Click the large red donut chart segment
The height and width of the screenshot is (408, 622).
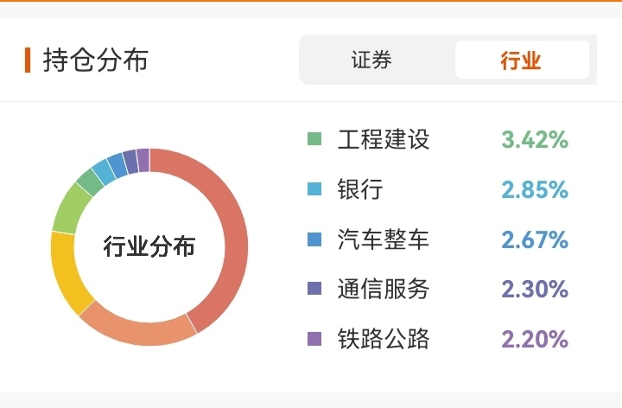[233, 233]
